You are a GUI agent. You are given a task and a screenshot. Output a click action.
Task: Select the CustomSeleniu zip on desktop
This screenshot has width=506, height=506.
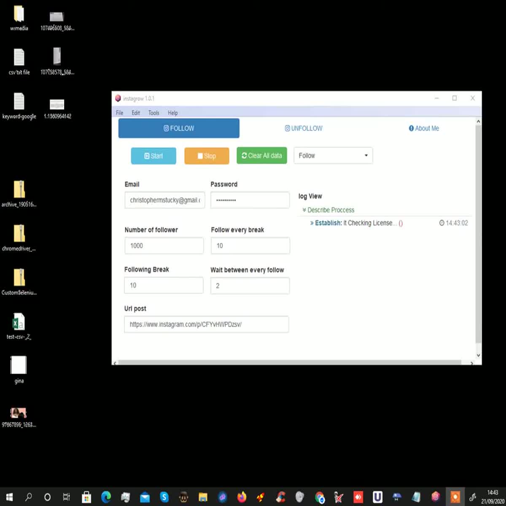point(19,282)
